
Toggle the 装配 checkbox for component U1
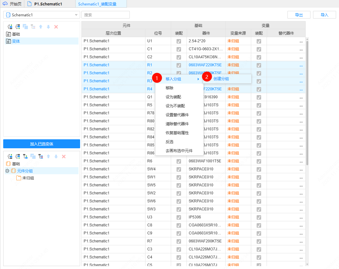tap(179, 41)
